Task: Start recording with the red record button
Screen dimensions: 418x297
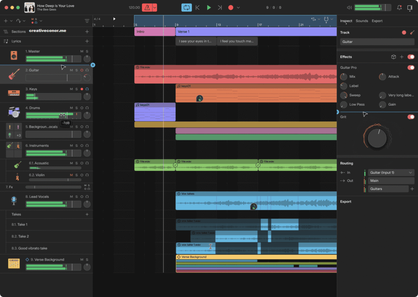Action: 231,7
